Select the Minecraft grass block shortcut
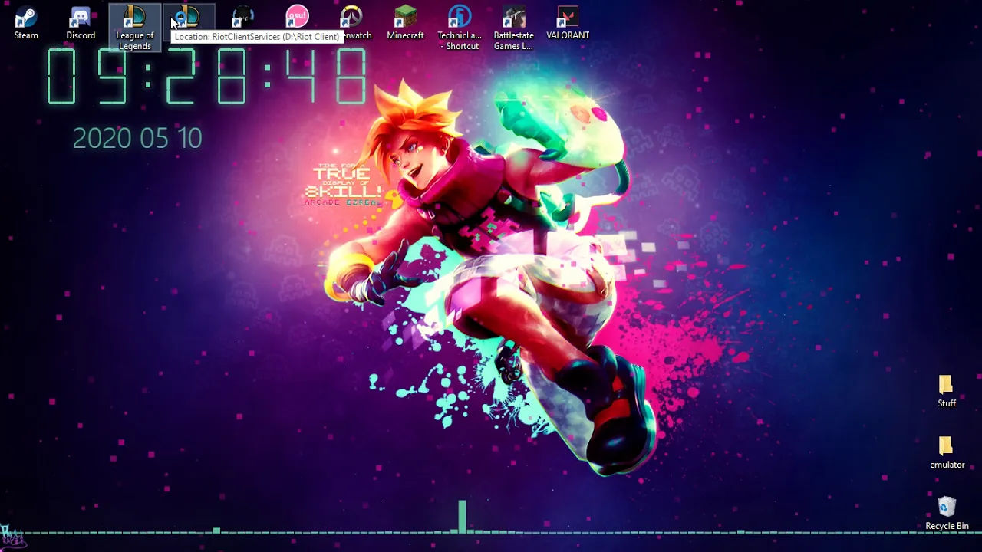This screenshot has height=552, width=982. pyautogui.click(x=405, y=23)
